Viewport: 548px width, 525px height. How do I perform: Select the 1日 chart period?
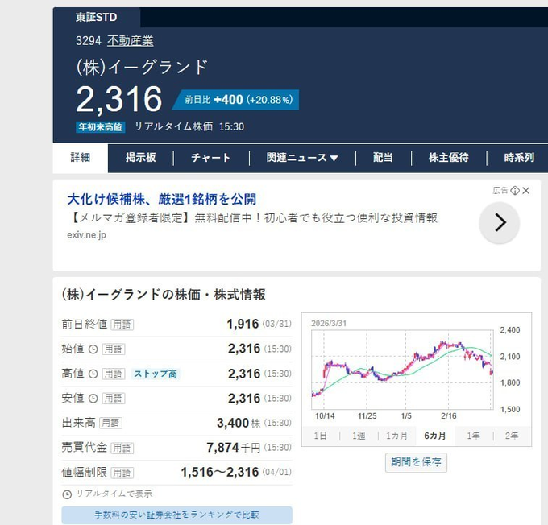pos(320,436)
